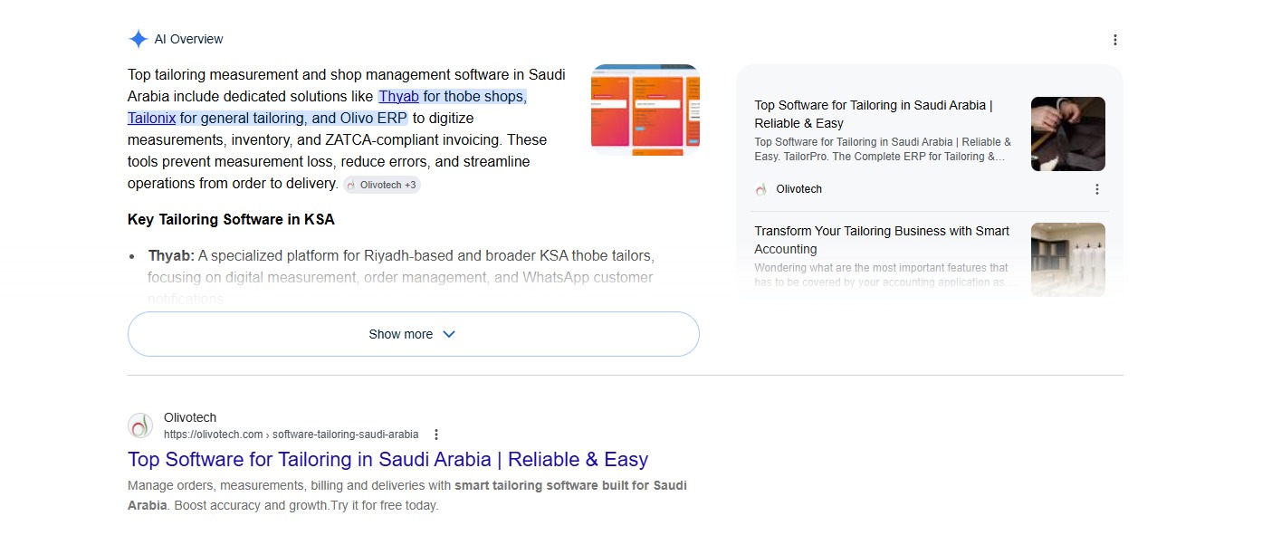Image resolution: width=1262 pixels, height=535 pixels.
Task: Open Transform Your Tailoring Business source card
Action: coord(883,240)
